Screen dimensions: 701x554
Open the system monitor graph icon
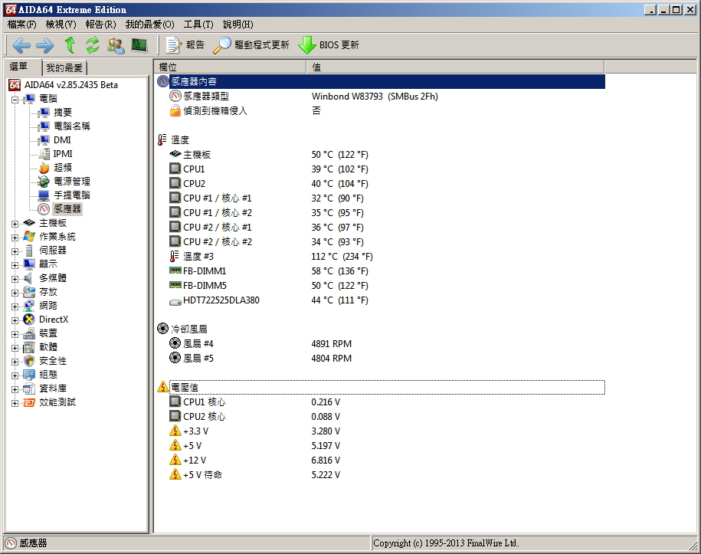click(x=139, y=45)
